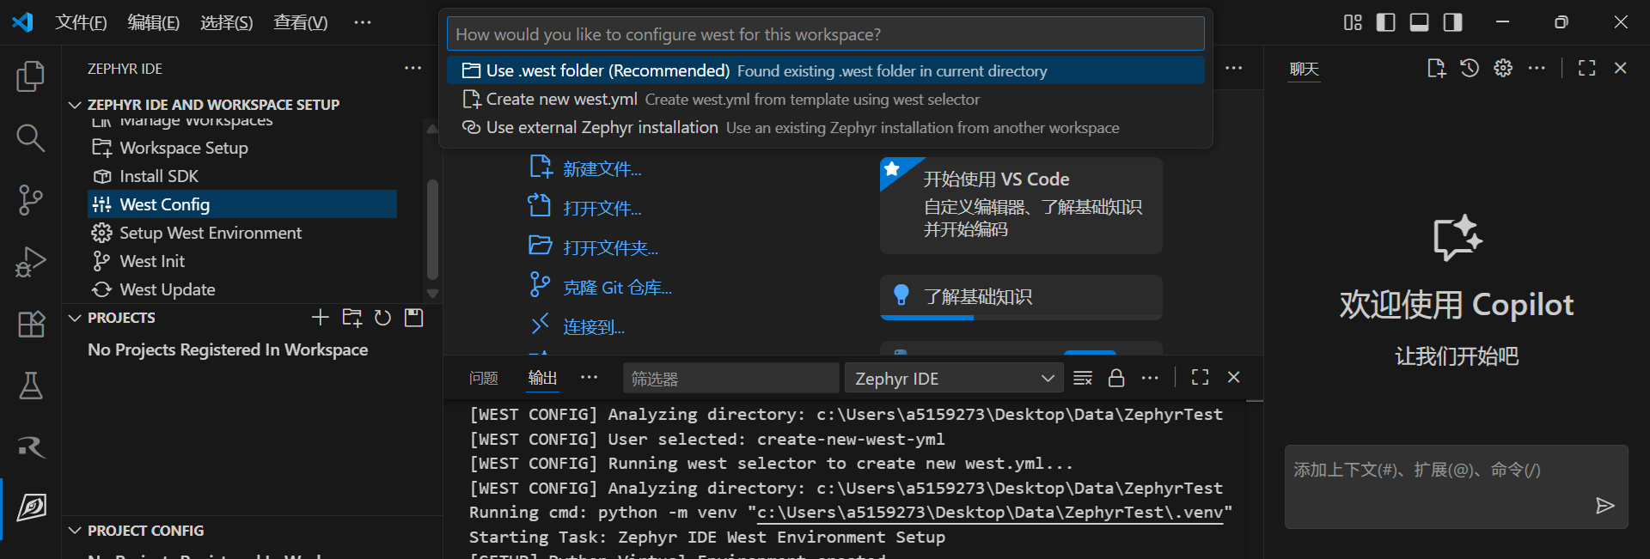Click the 连接到... link
Image resolution: width=1650 pixels, height=559 pixels.
(x=593, y=327)
